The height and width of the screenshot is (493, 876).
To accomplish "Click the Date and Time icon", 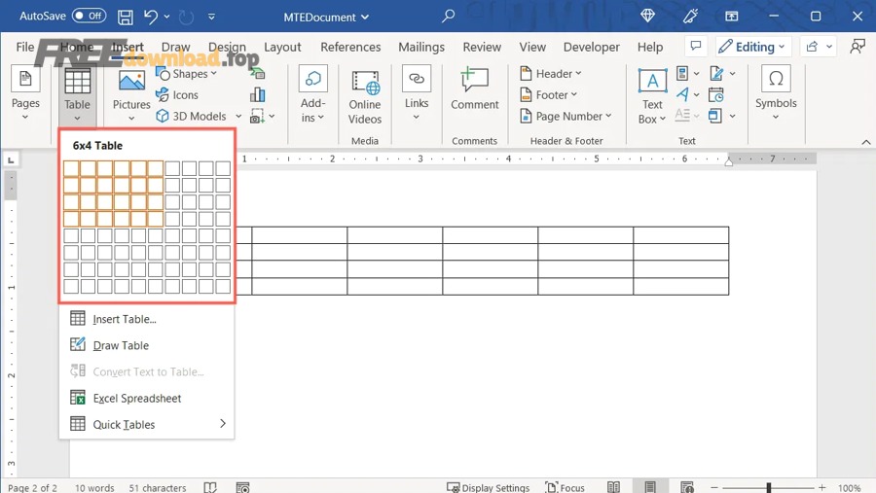I will click(716, 95).
